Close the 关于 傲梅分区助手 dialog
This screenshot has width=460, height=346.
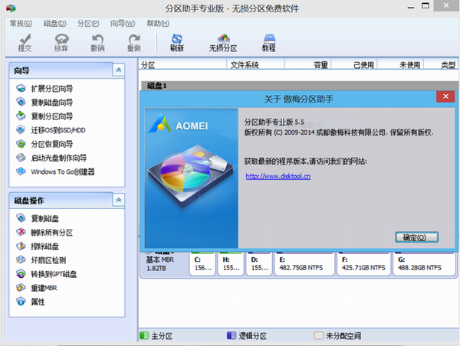click(445, 96)
